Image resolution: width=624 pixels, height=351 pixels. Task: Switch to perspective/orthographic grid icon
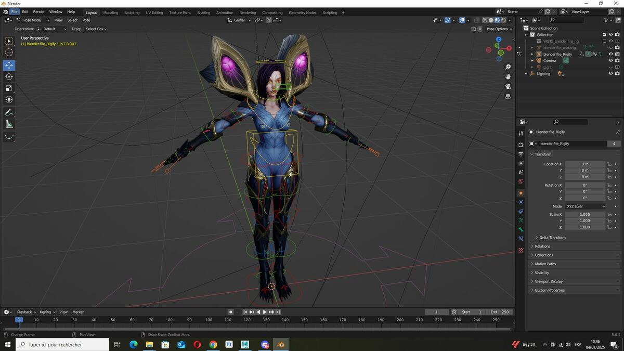point(508,96)
